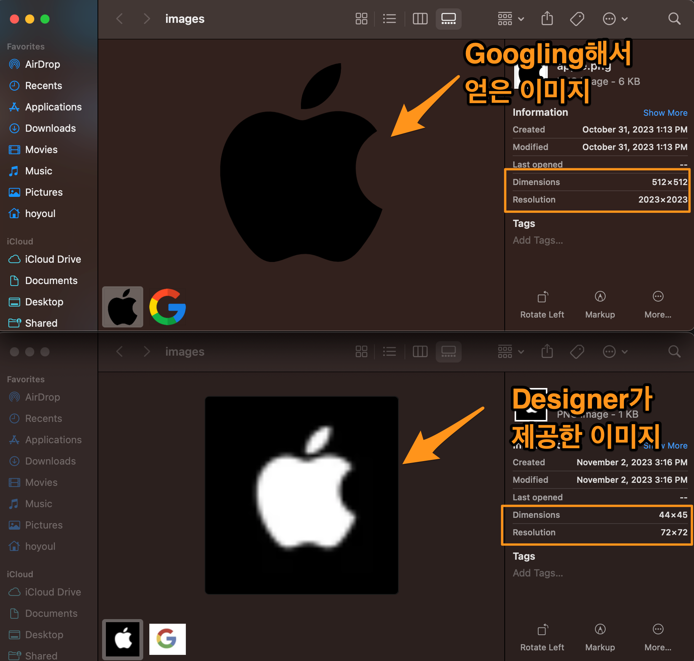
Task: Open the item grouping dropdown
Action: click(x=510, y=19)
